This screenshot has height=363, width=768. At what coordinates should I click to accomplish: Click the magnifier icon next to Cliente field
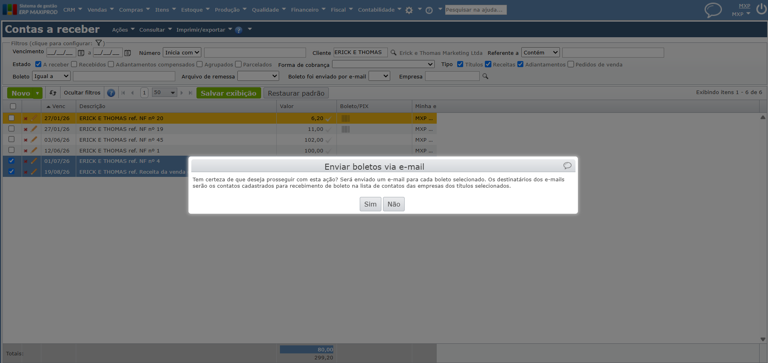[393, 52]
